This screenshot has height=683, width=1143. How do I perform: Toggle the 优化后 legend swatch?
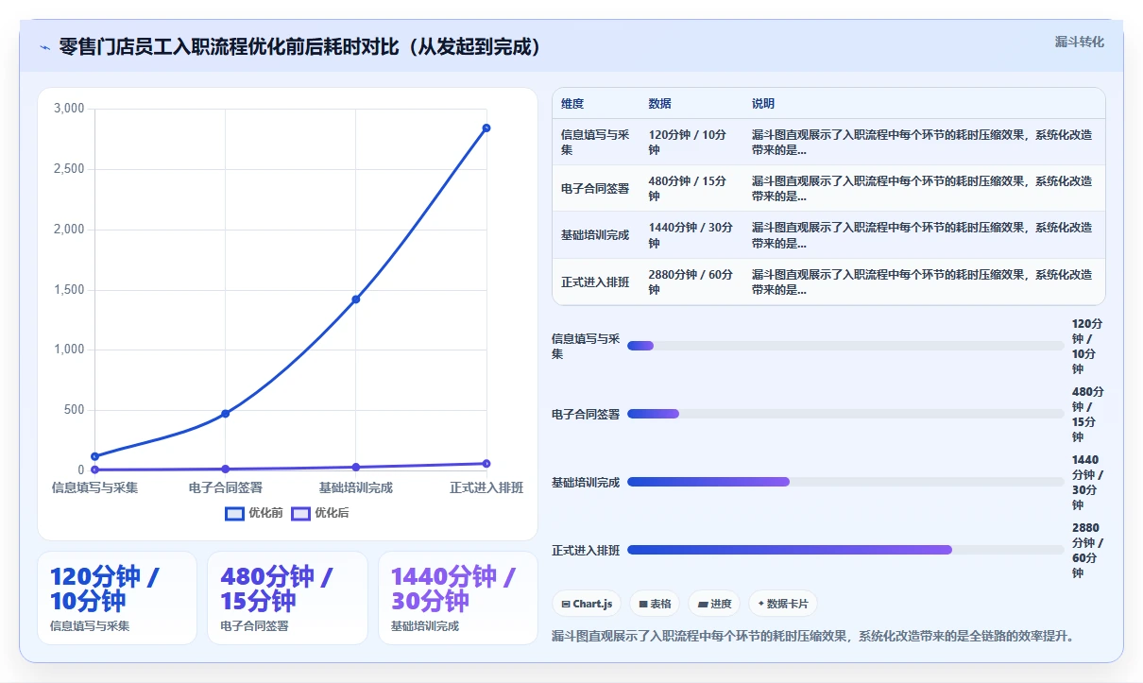[x=300, y=514]
